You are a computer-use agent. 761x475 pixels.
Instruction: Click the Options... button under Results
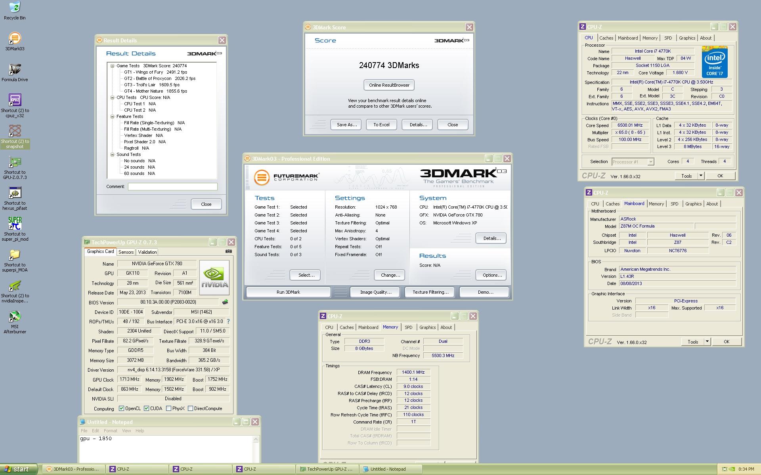[x=492, y=275]
